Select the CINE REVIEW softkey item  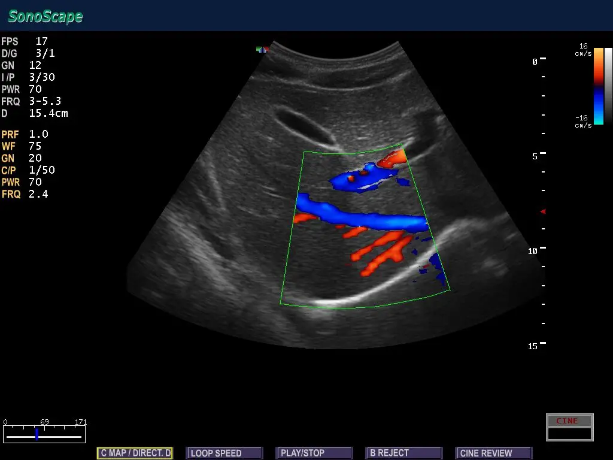tap(493, 453)
